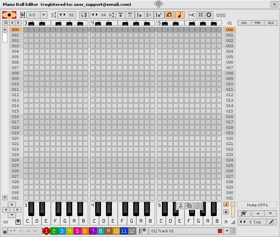Select blue color slot 11
The image size is (280, 237).
pyautogui.click(x=124, y=231)
